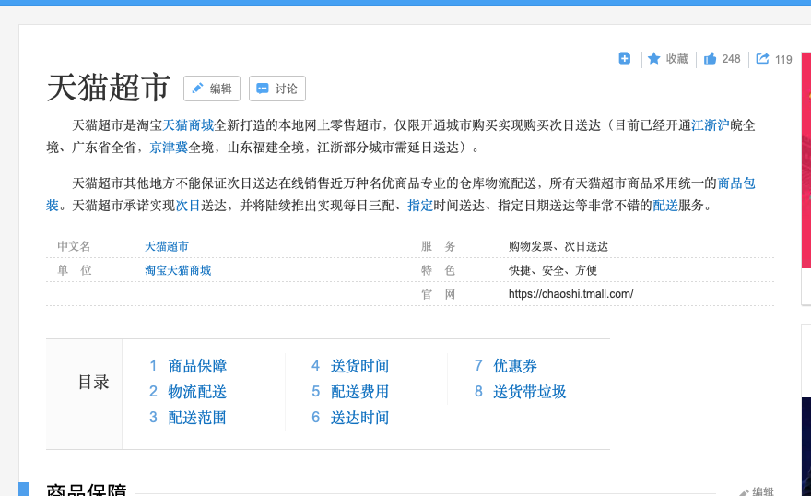Open the 指定 link in second paragraph
The image size is (811, 496).
[x=420, y=206]
